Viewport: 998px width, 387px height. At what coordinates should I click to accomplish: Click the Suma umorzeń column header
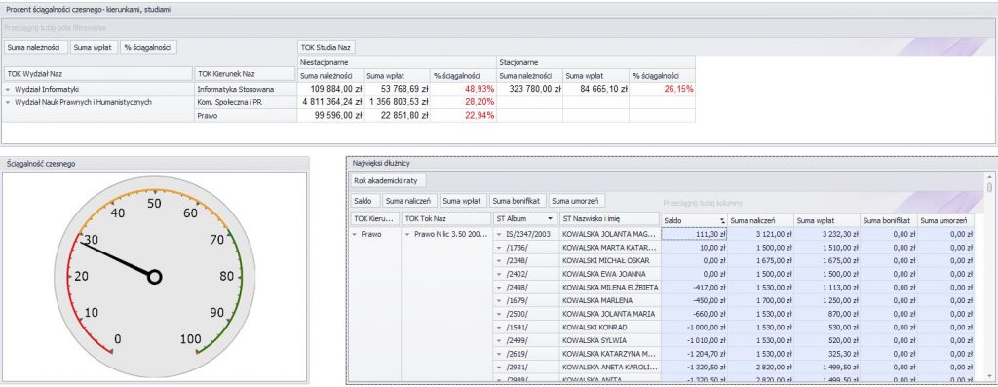[945, 220]
